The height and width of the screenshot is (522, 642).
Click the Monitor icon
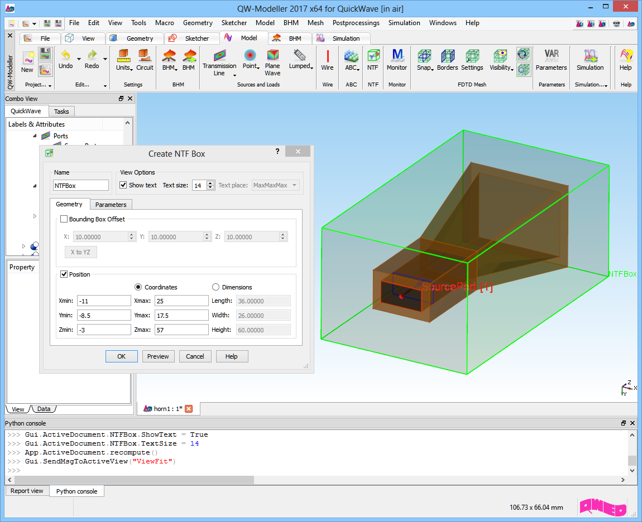tap(397, 55)
